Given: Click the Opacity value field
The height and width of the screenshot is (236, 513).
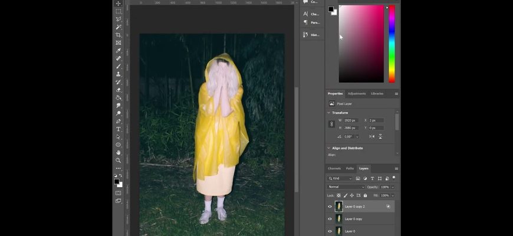Looking at the screenshot, I should click(x=384, y=186).
